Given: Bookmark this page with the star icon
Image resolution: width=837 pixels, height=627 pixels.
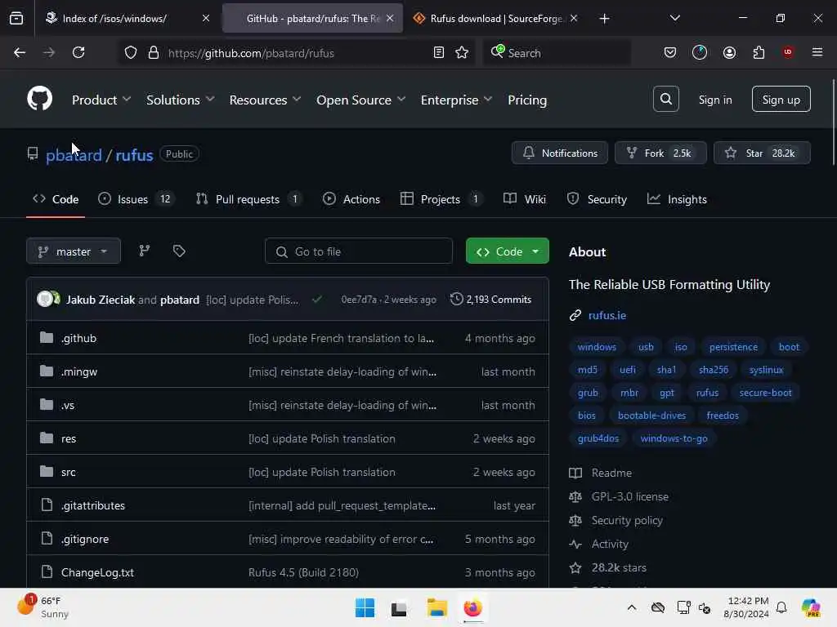Looking at the screenshot, I should [462, 52].
